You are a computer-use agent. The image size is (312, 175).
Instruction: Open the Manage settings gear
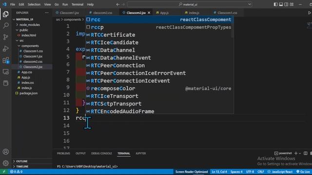pyautogui.click(x=5, y=163)
